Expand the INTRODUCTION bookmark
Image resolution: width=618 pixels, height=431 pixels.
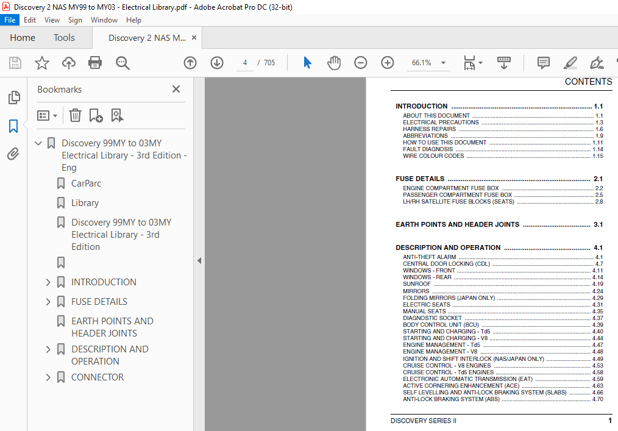tap(48, 282)
